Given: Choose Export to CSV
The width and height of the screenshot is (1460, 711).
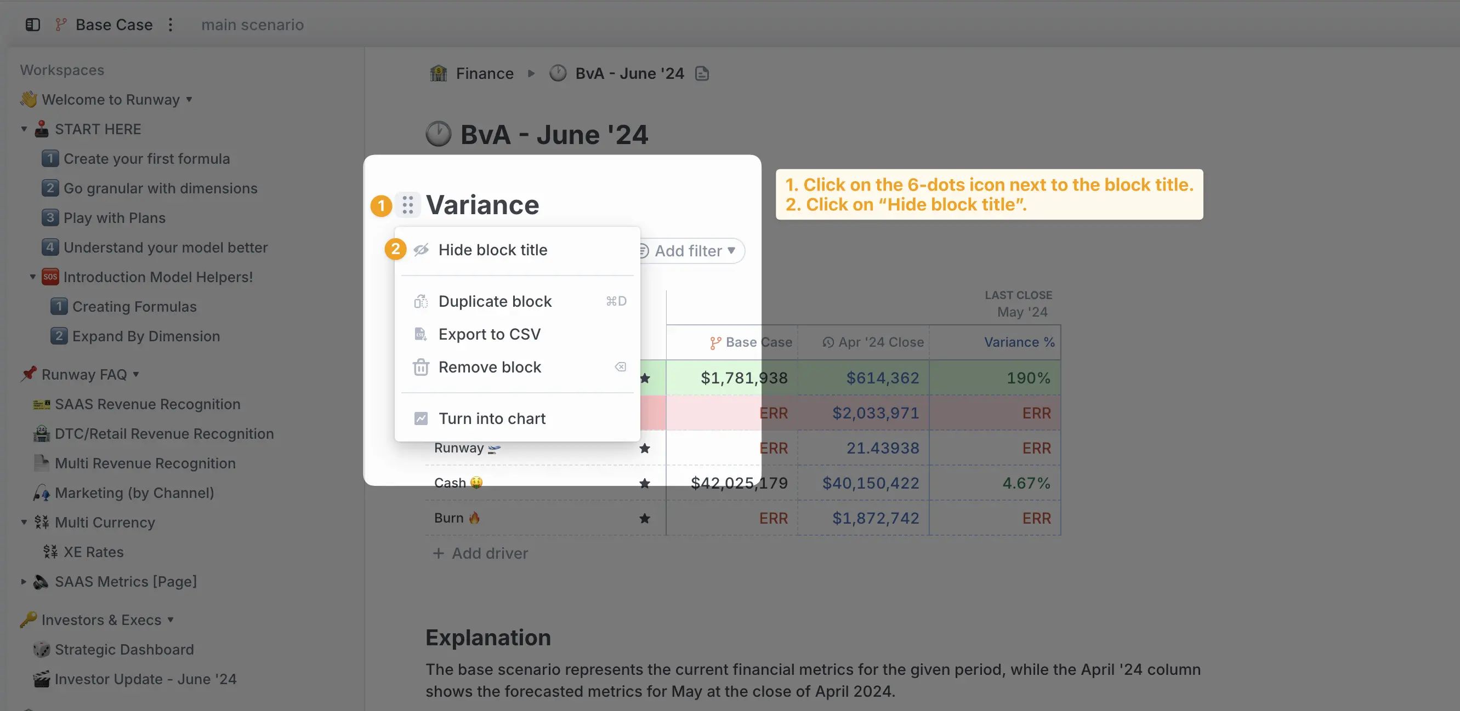Looking at the screenshot, I should [517, 334].
